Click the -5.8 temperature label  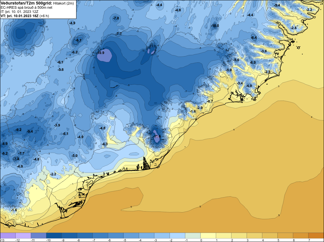click(x=61, y=70)
